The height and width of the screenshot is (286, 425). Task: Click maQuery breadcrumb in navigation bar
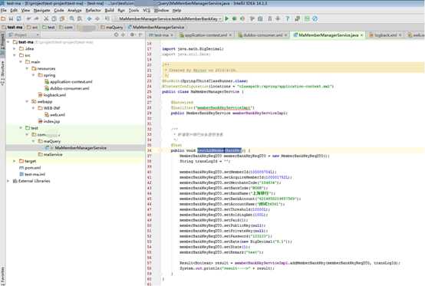pyautogui.click(x=112, y=28)
